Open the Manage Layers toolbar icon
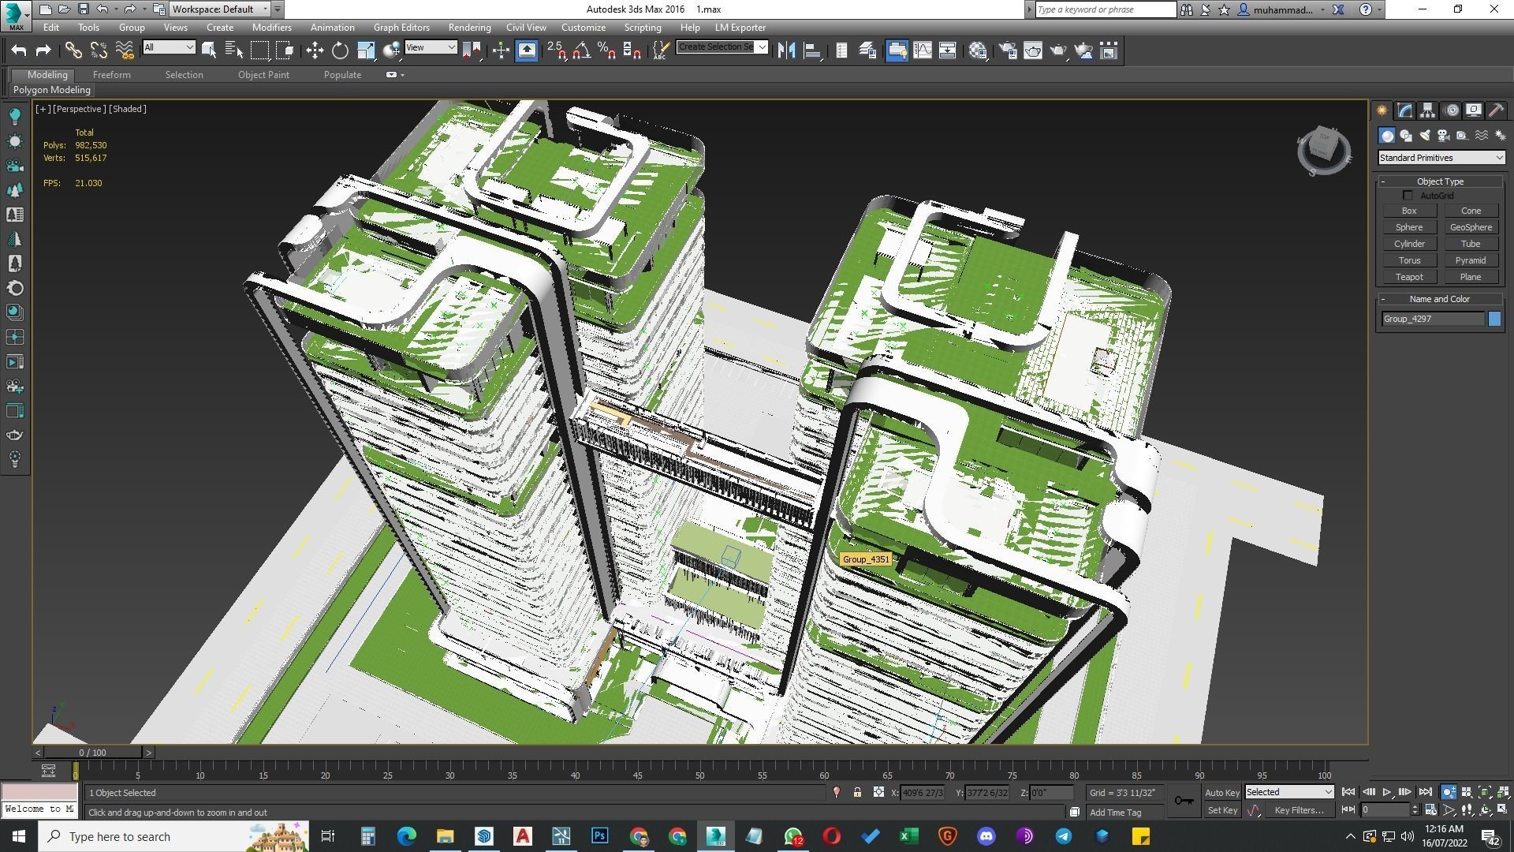Image resolution: width=1514 pixels, height=852 pixels. (x=867, y=50)
